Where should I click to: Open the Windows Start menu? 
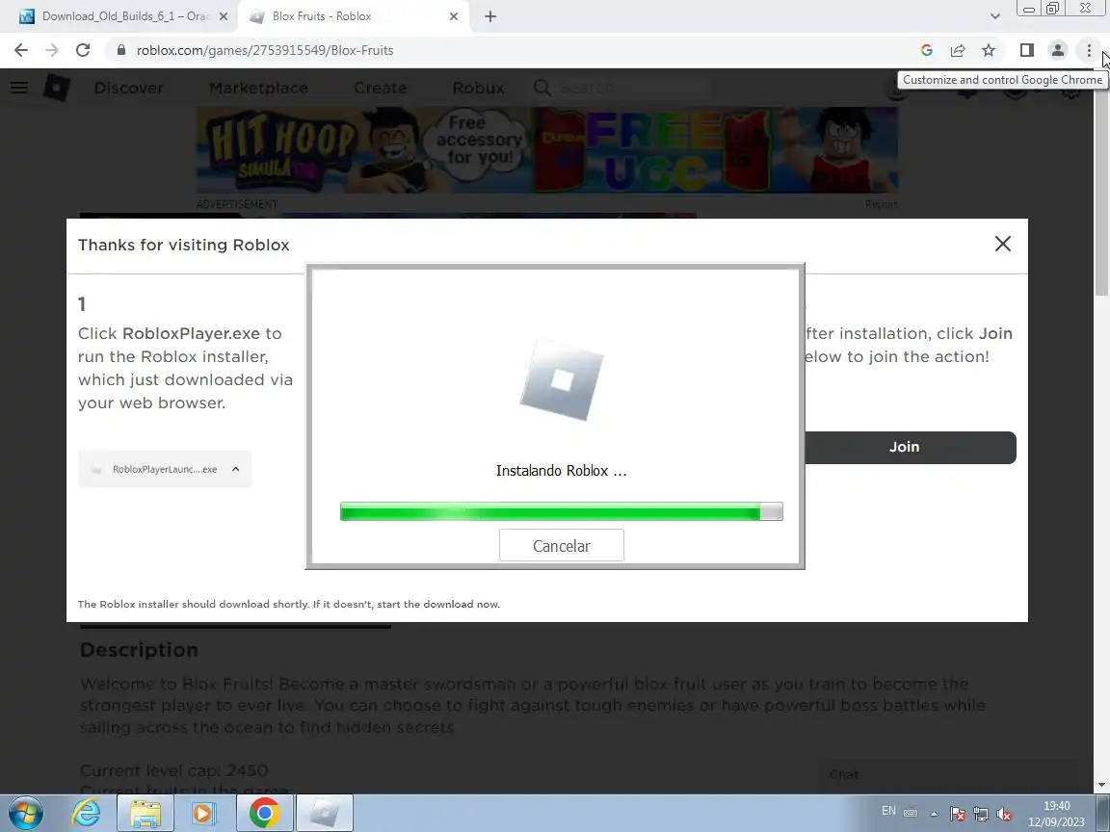pos(25,813)
